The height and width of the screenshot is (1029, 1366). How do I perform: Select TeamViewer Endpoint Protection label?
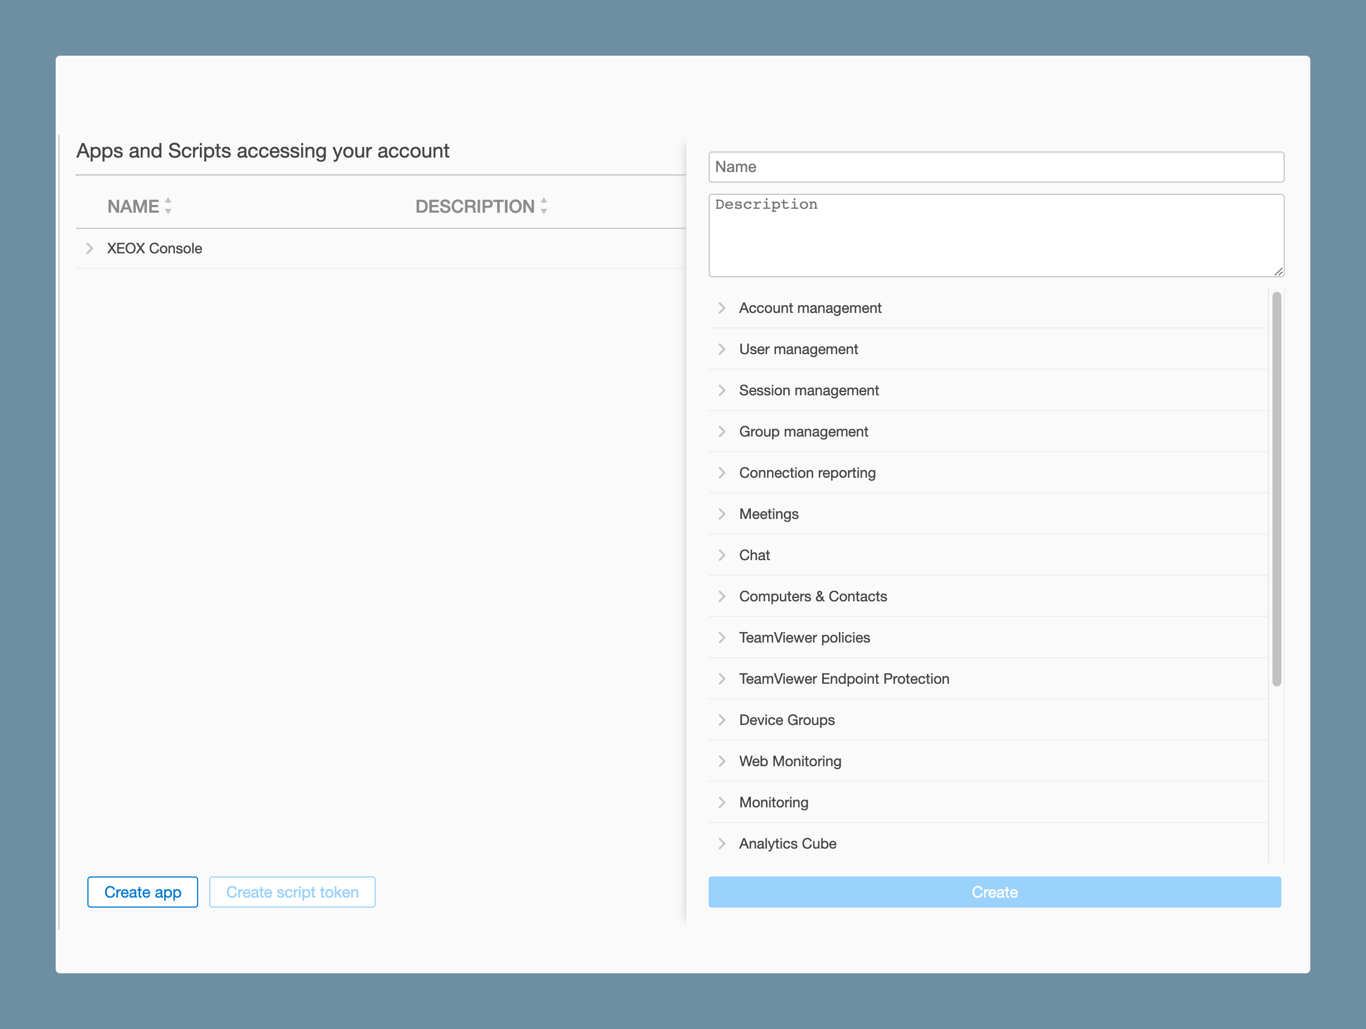(x=844, y=678)
